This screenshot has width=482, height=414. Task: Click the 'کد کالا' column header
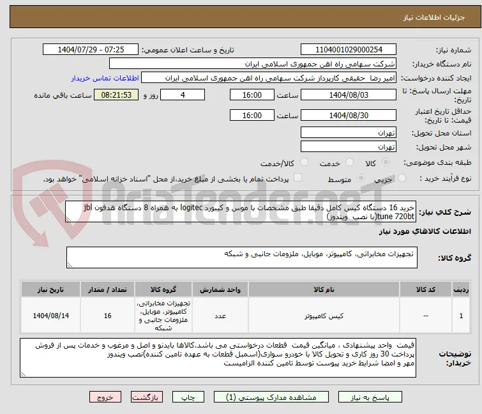[x=425, y=290]
